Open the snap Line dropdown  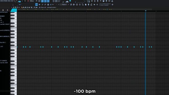[53, 5]
